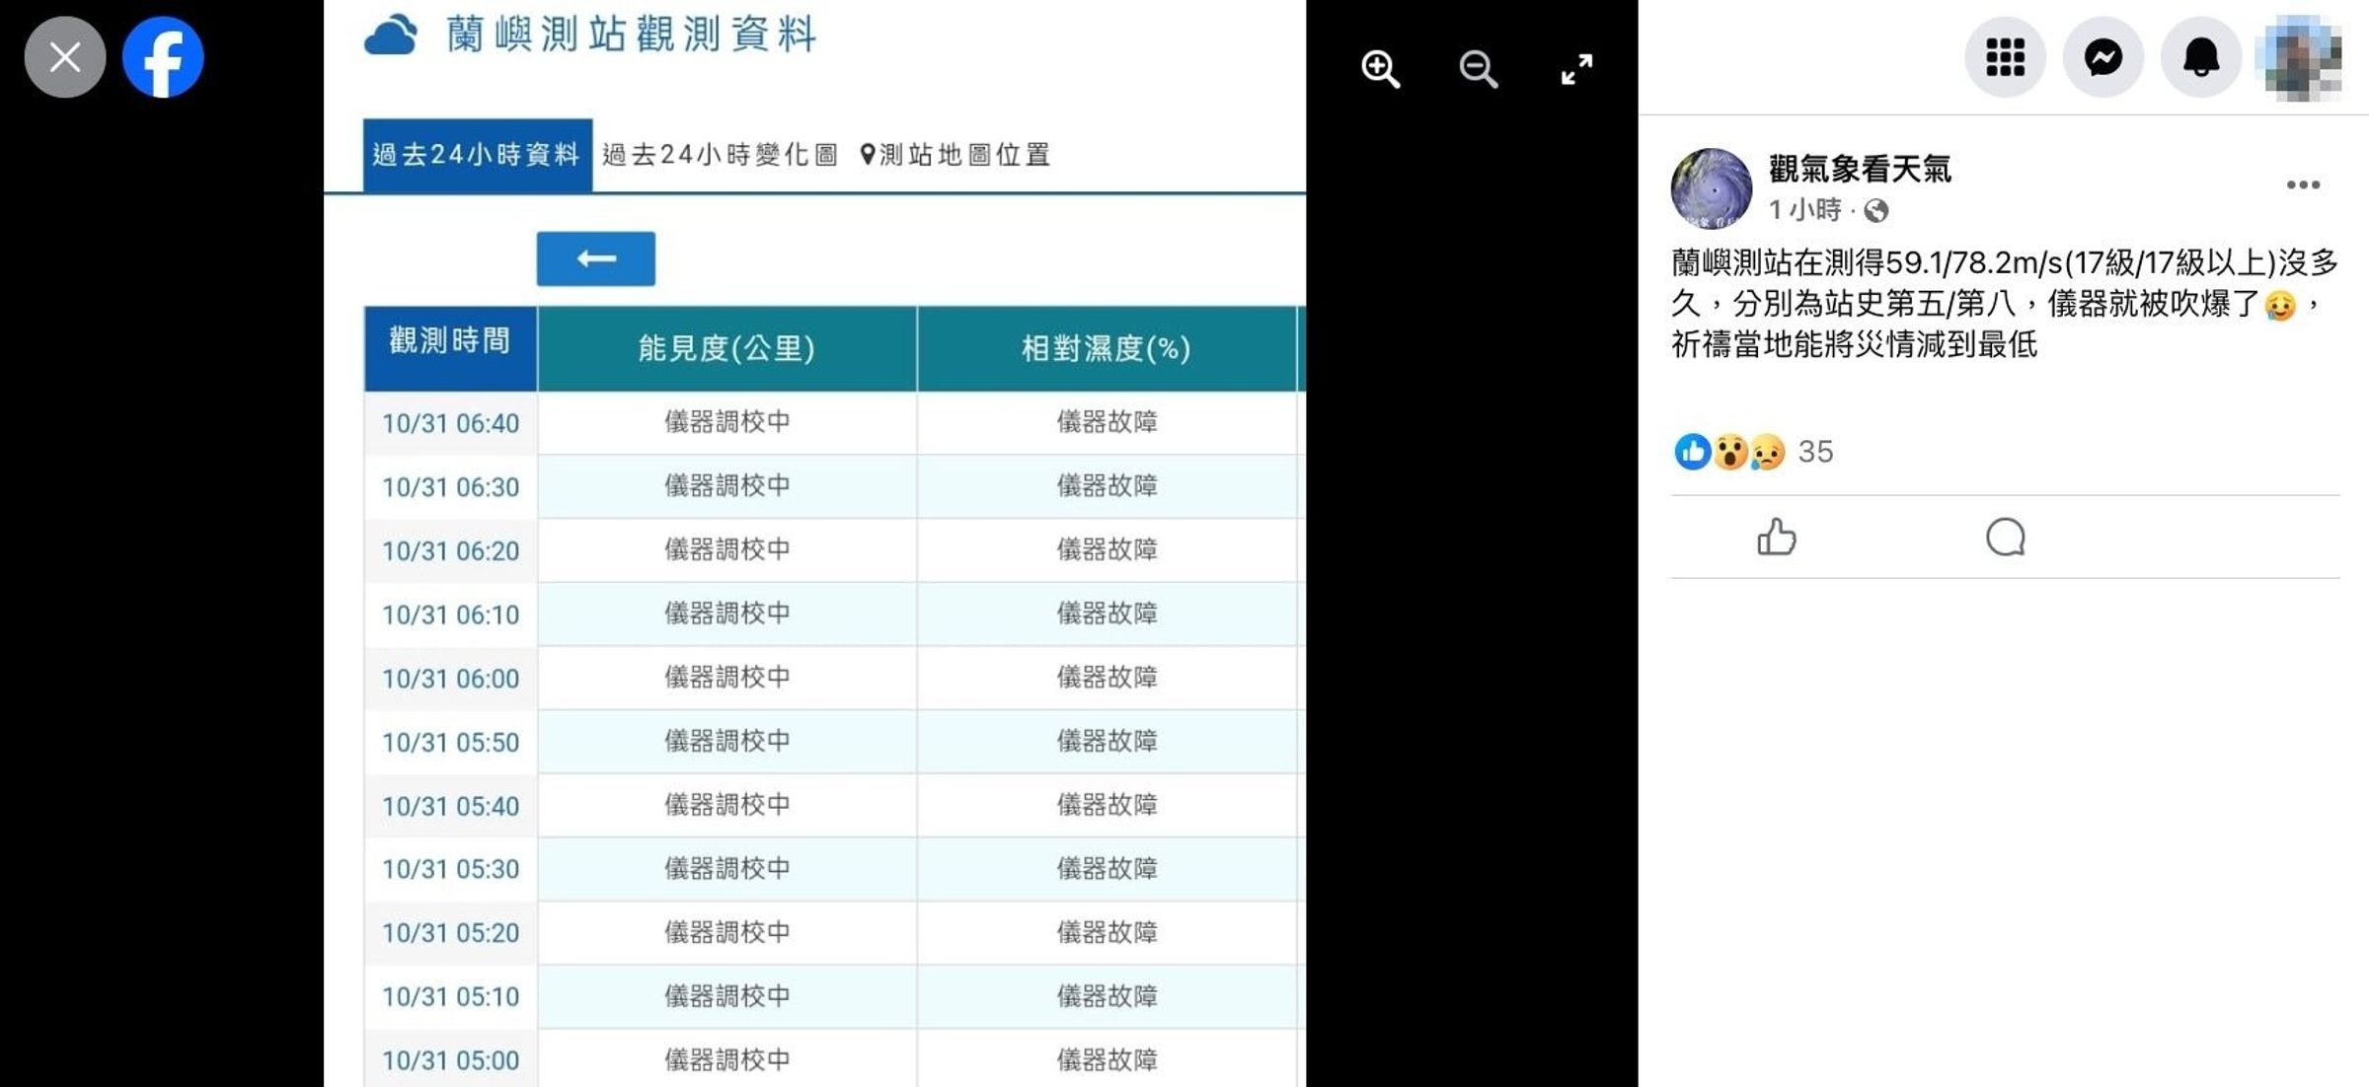Screen dimensions: 2369x1087
Task: Open the post options three-dot menu
Action: point(2303,184)
